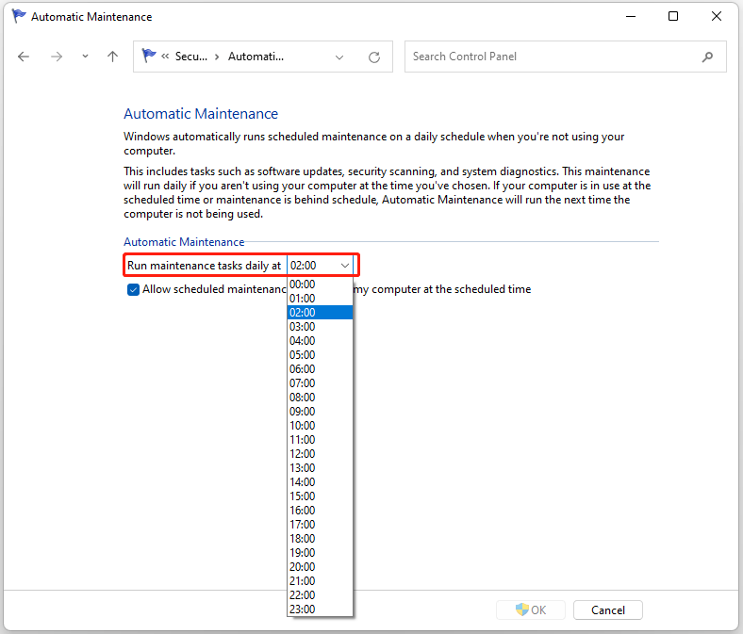The height and width of the screenshot is (634, 743).
Task: Select 12:00 from the list
Action: tap(320, 454)
